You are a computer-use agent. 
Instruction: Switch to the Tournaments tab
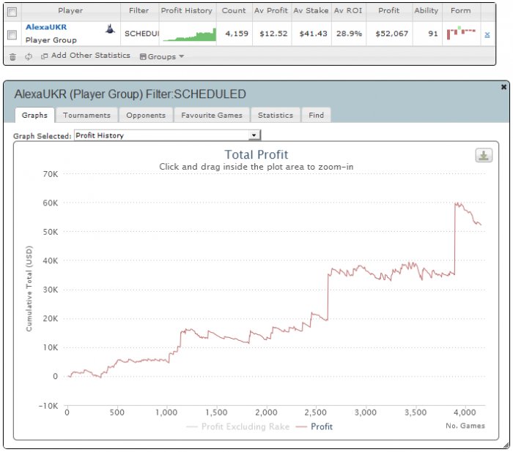[86, 116]
